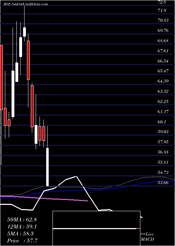Click the 59.03 price axis label
Screen dimensions: 175x246
[x=163, y=132]
